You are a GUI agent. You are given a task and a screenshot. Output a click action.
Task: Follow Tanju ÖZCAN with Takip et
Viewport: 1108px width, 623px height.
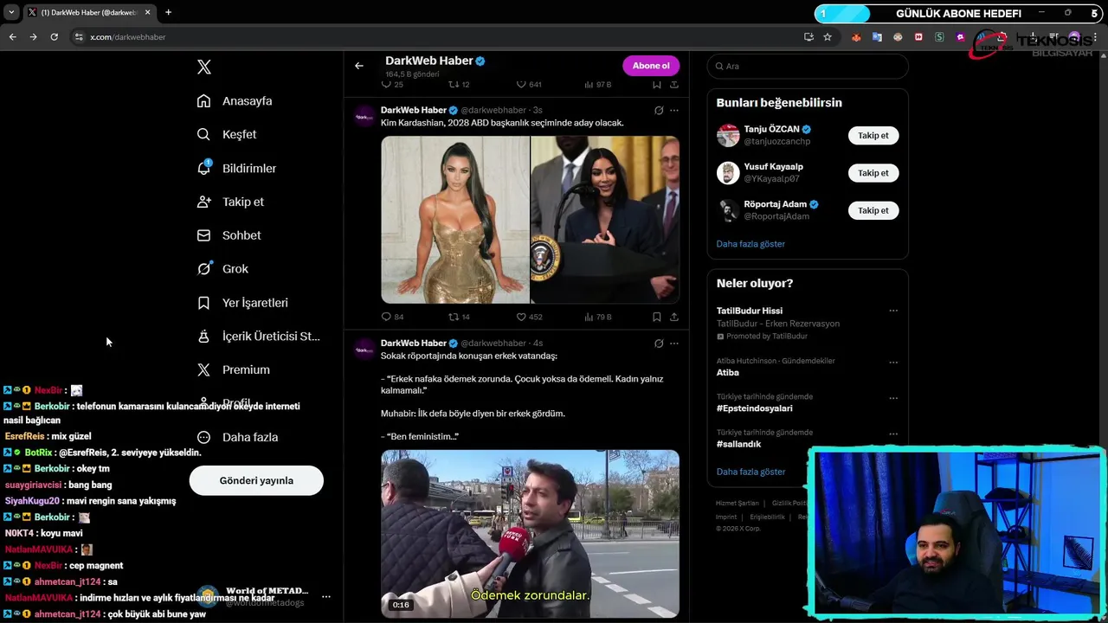click(x=873, y=135)
